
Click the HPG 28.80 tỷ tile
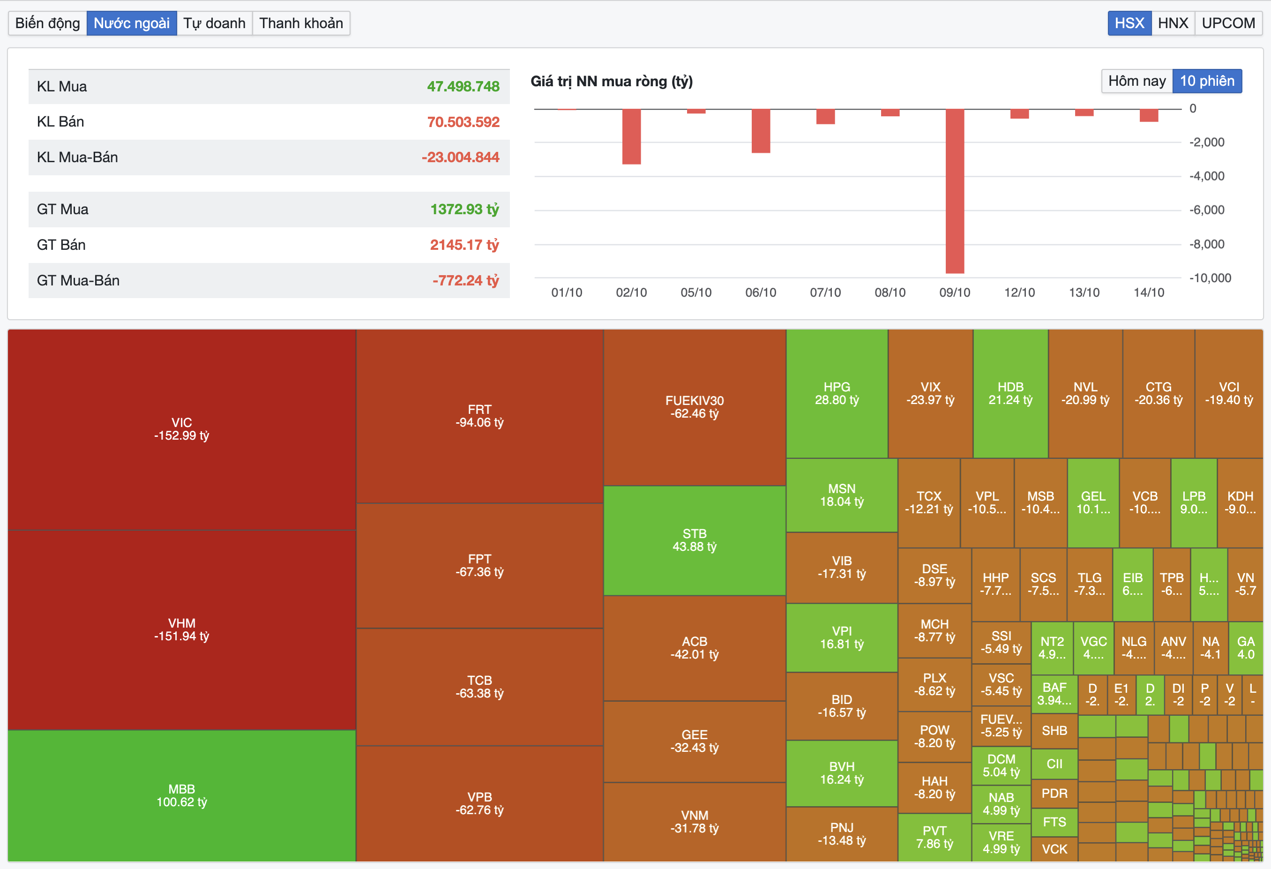coord(837,393)
